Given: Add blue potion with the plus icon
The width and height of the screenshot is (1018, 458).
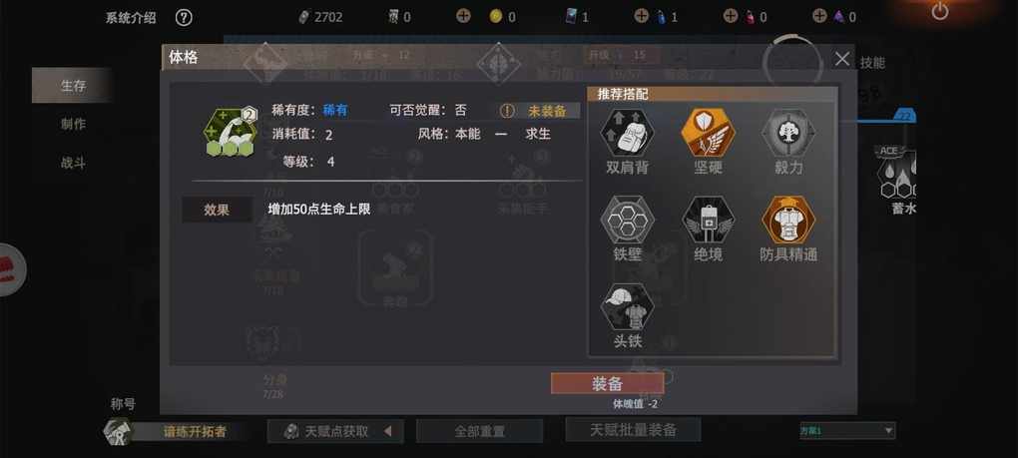Looking at the screenshot, I should [x=641, y=16].
